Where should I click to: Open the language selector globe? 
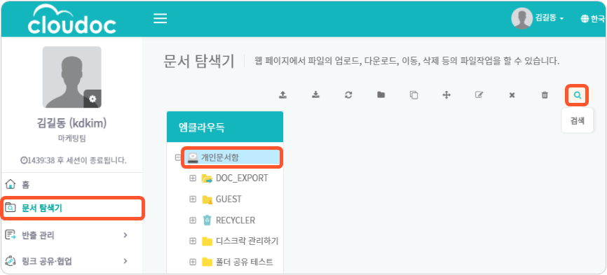(x=585, y=18)
